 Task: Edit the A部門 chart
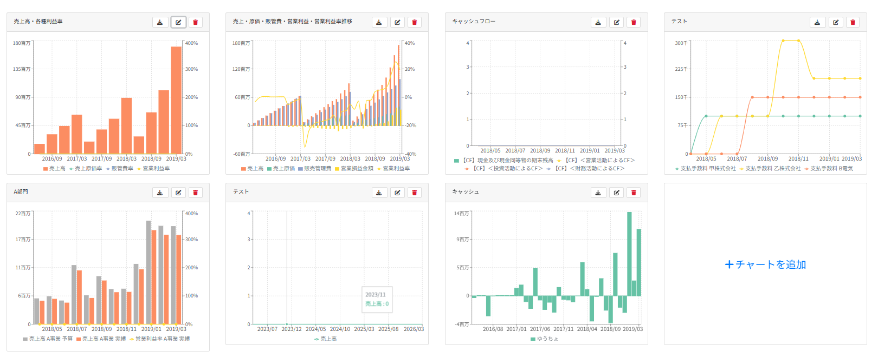click(178, 193)
